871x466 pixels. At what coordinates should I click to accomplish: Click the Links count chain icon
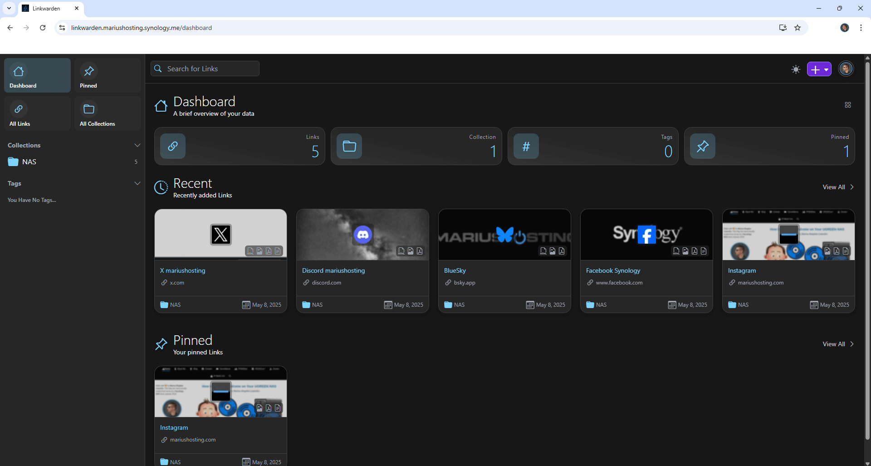(x=173, y=146)
